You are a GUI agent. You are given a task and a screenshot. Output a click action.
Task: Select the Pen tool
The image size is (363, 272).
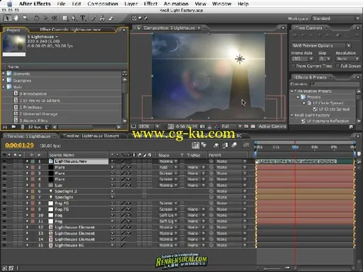pos(74,18)
